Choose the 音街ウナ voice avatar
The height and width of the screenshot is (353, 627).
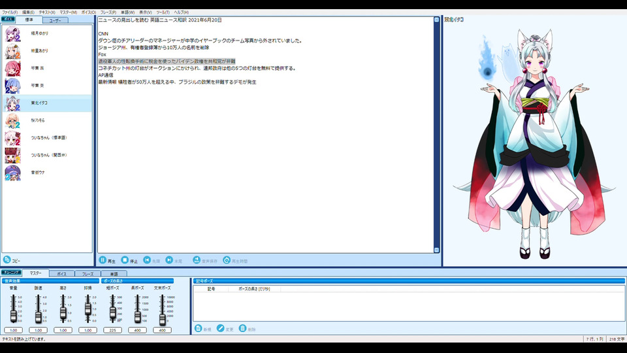[13, 173]
